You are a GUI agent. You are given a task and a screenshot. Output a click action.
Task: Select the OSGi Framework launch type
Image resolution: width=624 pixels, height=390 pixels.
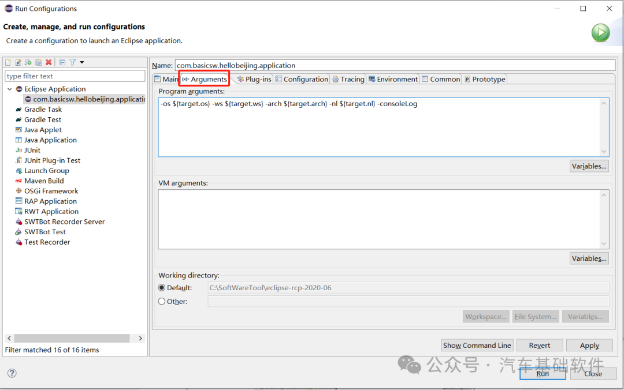51,191
